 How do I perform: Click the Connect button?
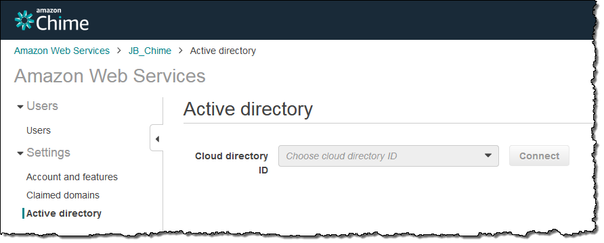tap(539, 156)
